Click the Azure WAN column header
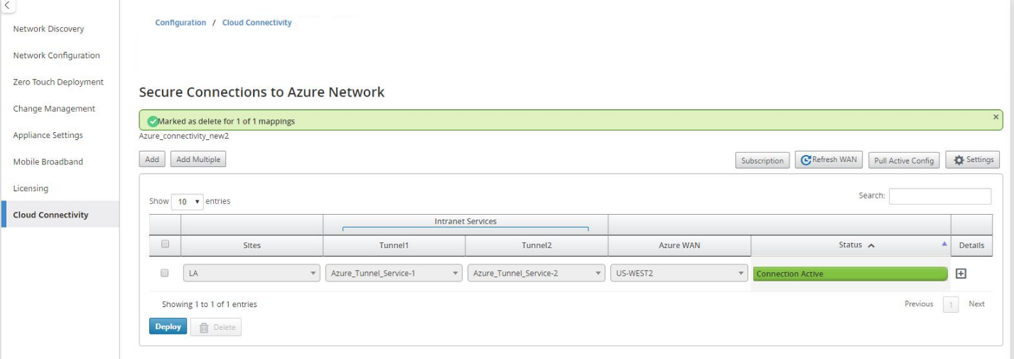 679,245
